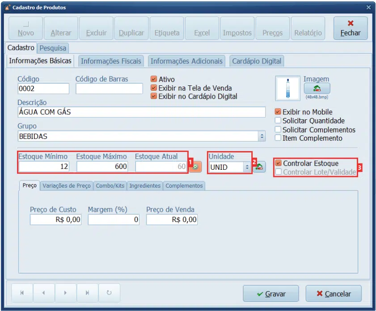The width and height of the screenshot is (376, 311).
Task: Open the unit editor icon next to Unidade
Action: coord(259,167)
